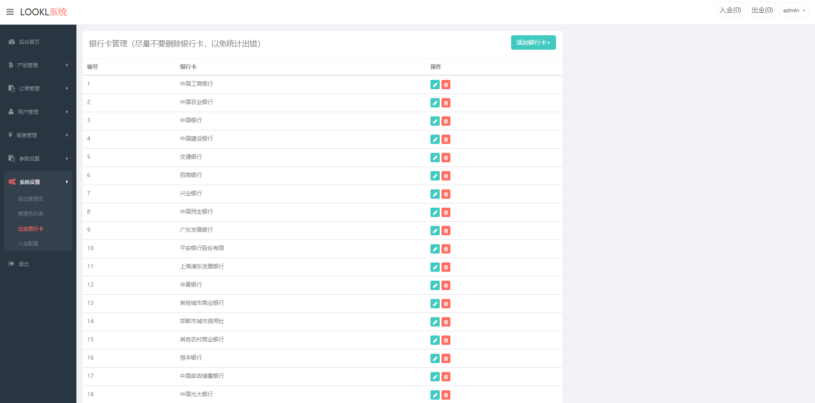Delete the 上海浦东发展银行 entry
Image resolution: width=815 pixels, height=403 pixels.
446,267
